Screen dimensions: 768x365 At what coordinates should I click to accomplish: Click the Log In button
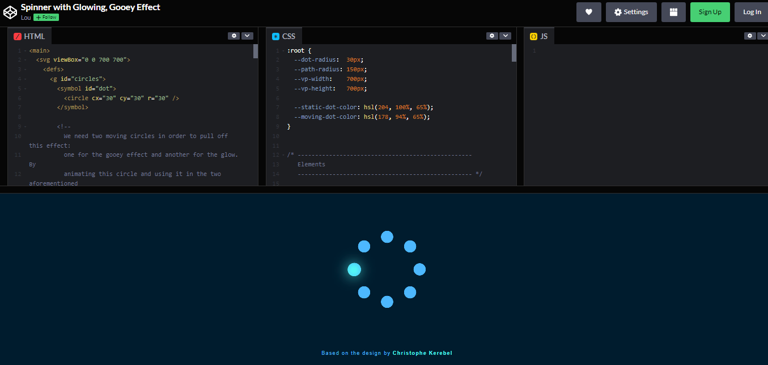751,11
